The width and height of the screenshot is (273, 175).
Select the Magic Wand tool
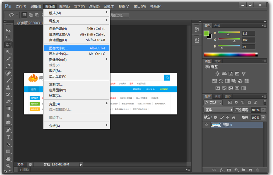(x=8, y=51)
